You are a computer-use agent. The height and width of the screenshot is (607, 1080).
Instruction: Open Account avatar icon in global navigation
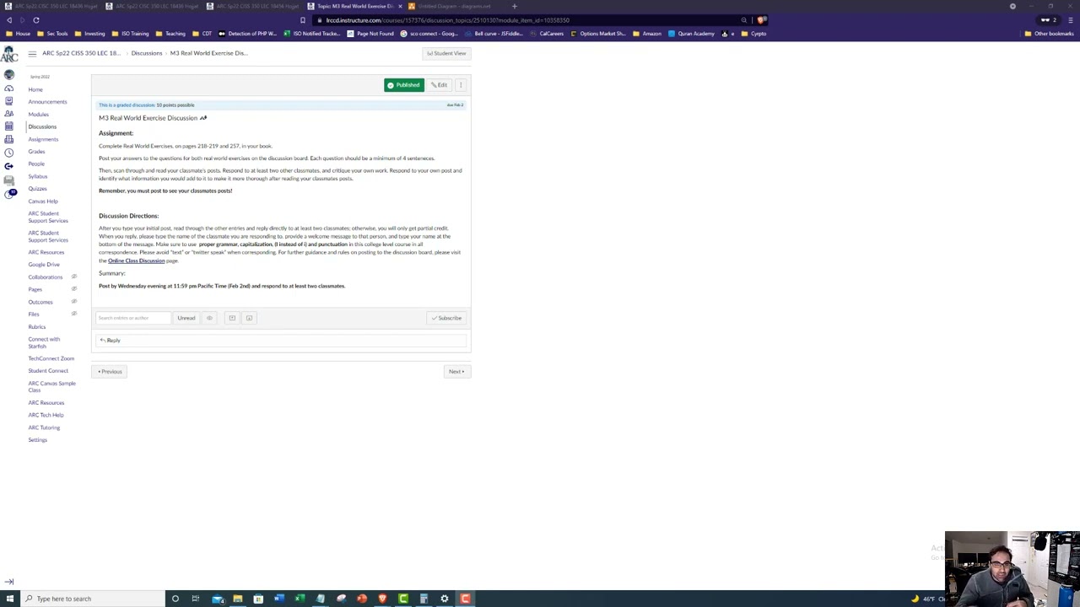8,75
